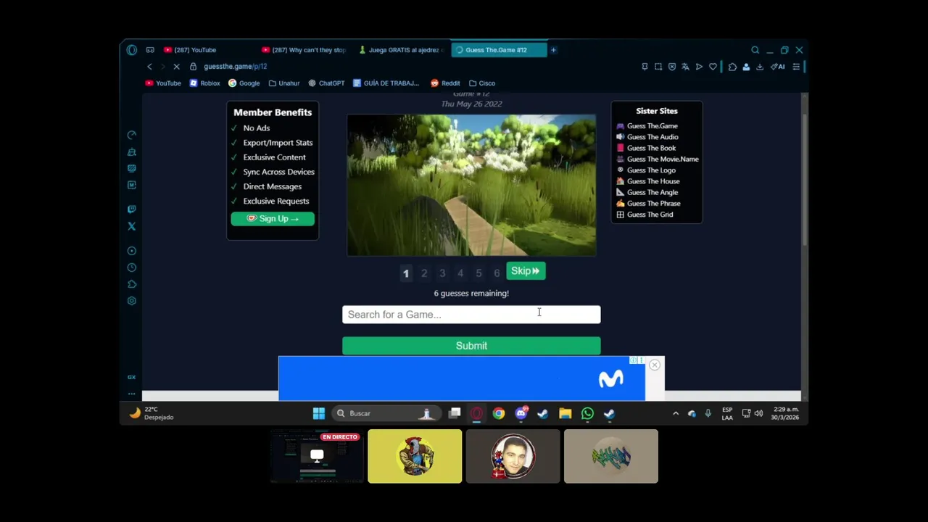Click the green Skip button

[x=526, y=271]
